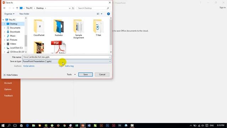Open the address bar history dropdown
Viewport: 227px width, 128px height.
tap(70, 8)
